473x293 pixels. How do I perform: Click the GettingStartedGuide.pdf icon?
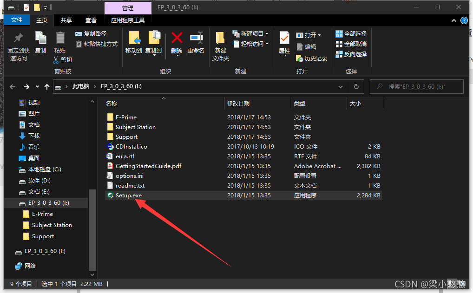point(110,166)
